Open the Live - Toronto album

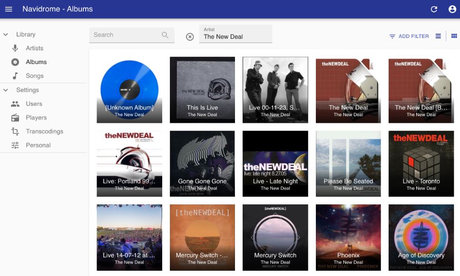(421, 164)
